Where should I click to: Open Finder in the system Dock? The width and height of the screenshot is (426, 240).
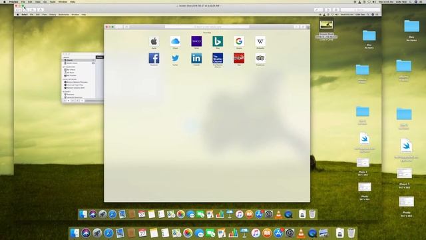(75, 233)
